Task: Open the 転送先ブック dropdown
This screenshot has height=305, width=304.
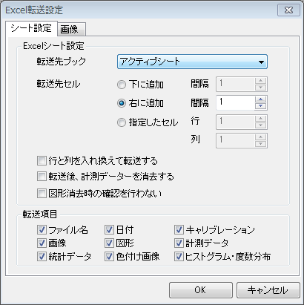Action: (x=192, y=62)
